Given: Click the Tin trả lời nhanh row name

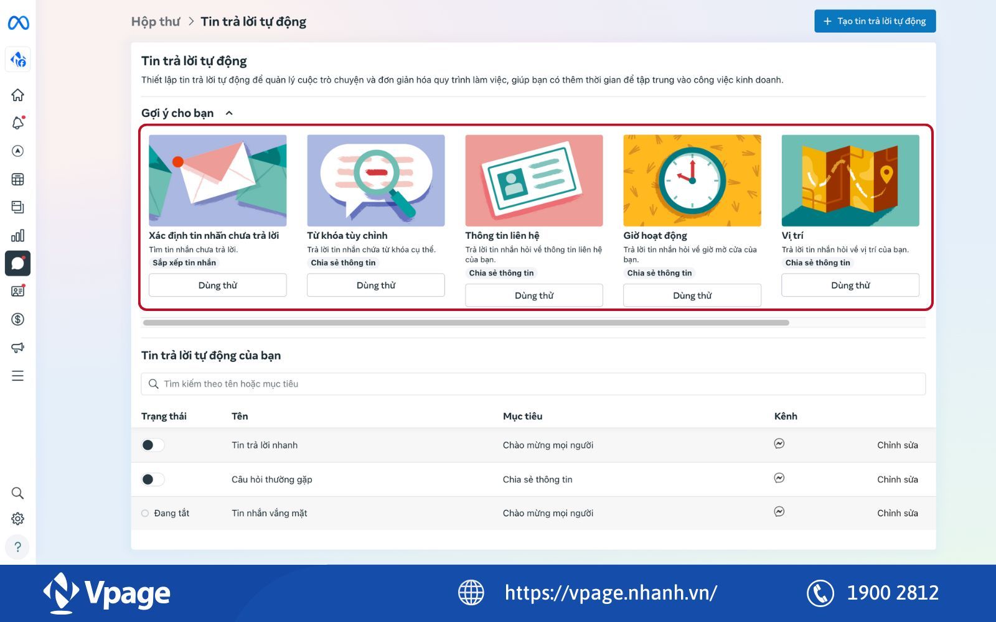Looking at the screenshot, I should click(265, 445).
